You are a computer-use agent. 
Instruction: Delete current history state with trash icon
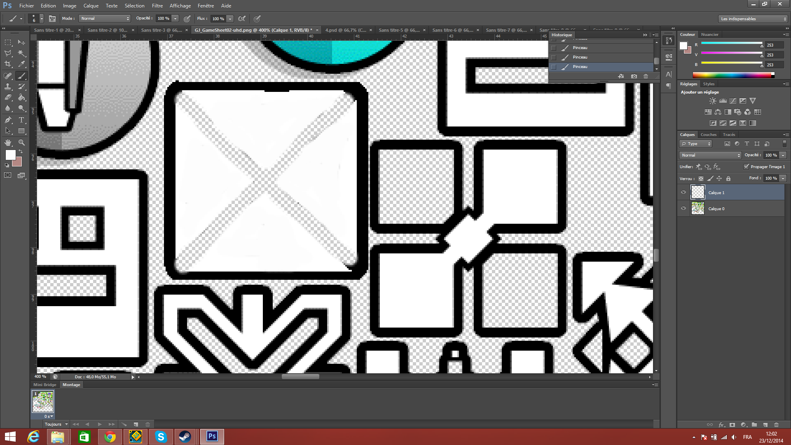click(x=646, y=76)
